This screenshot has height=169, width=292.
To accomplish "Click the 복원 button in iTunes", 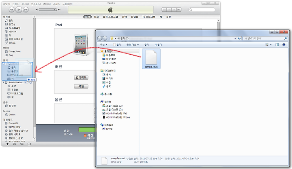I will pos(81,87).
